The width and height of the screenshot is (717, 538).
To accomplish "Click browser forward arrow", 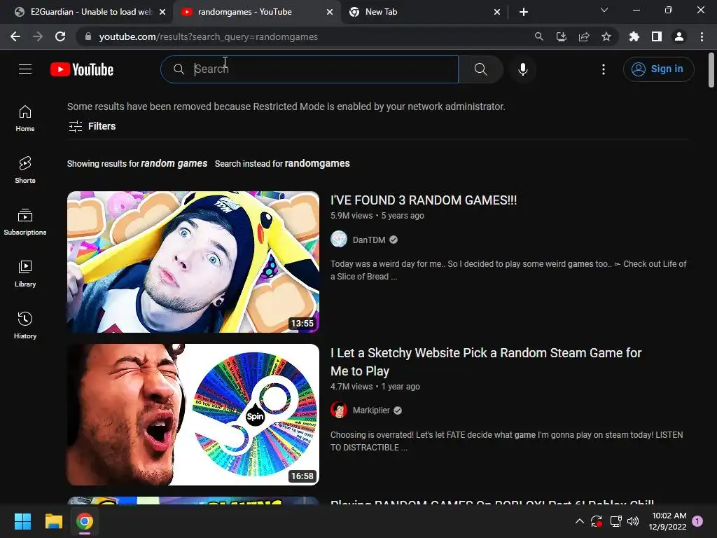I will [38, 36].
